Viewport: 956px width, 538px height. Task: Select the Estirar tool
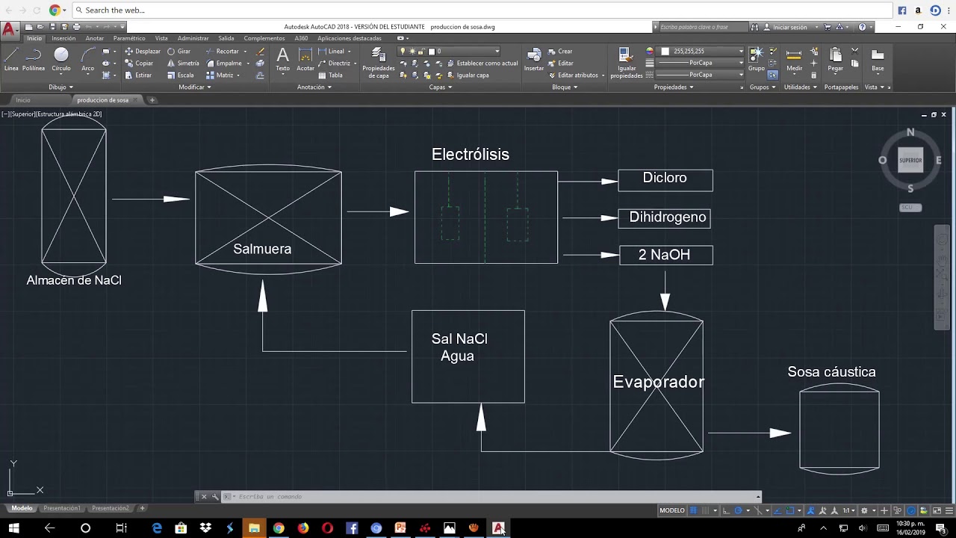[x=138, y=75]
